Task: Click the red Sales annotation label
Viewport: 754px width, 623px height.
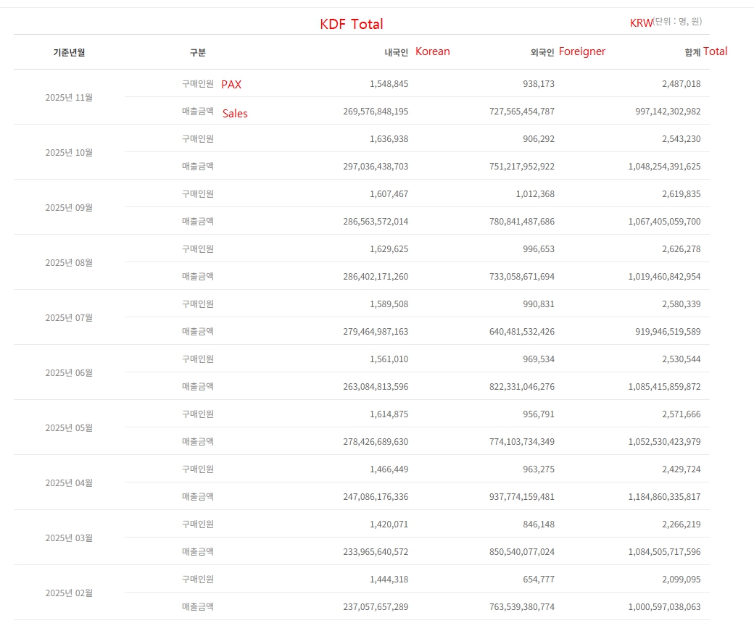Action: (x=235, y=113)
